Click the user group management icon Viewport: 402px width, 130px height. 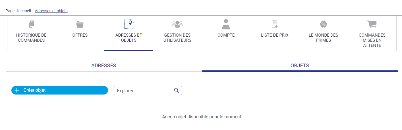click(177, 24)
